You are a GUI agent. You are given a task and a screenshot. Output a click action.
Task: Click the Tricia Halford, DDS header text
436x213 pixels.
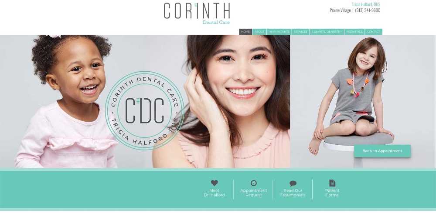pos(366,4)
